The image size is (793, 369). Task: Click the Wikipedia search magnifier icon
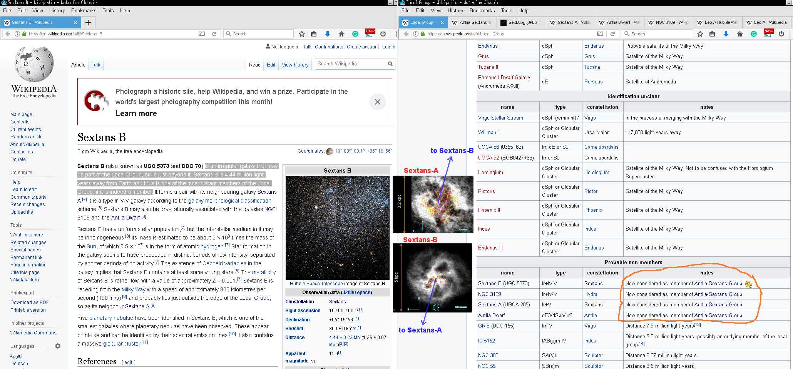pos(390,64)
